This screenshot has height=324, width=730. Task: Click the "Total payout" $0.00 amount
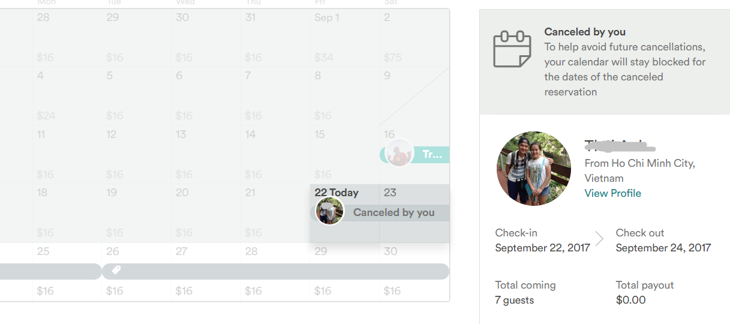coord(630,300)
